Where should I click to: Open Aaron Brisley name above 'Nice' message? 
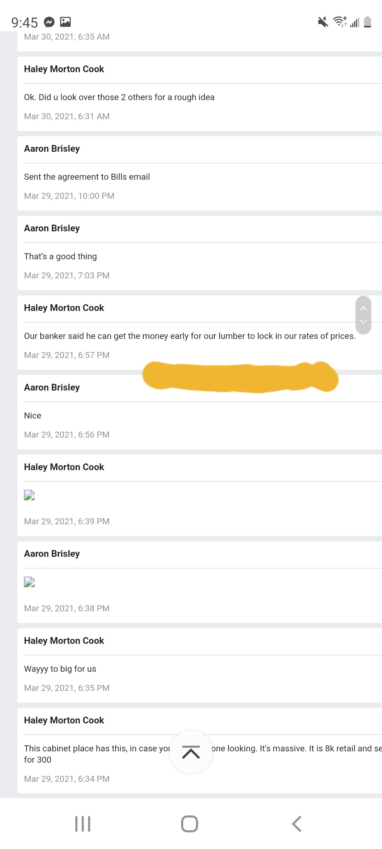click(x=52, y=387)
